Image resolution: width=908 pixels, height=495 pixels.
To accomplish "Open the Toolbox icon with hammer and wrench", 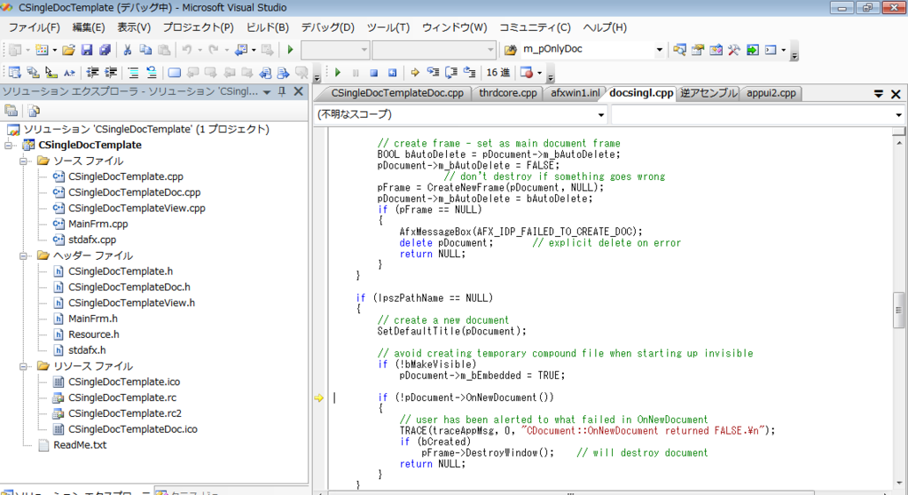I will pos(733,50).
